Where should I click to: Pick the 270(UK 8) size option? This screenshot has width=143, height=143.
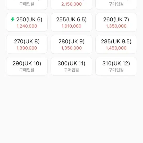pyautogui.click(x=27, y=44)
